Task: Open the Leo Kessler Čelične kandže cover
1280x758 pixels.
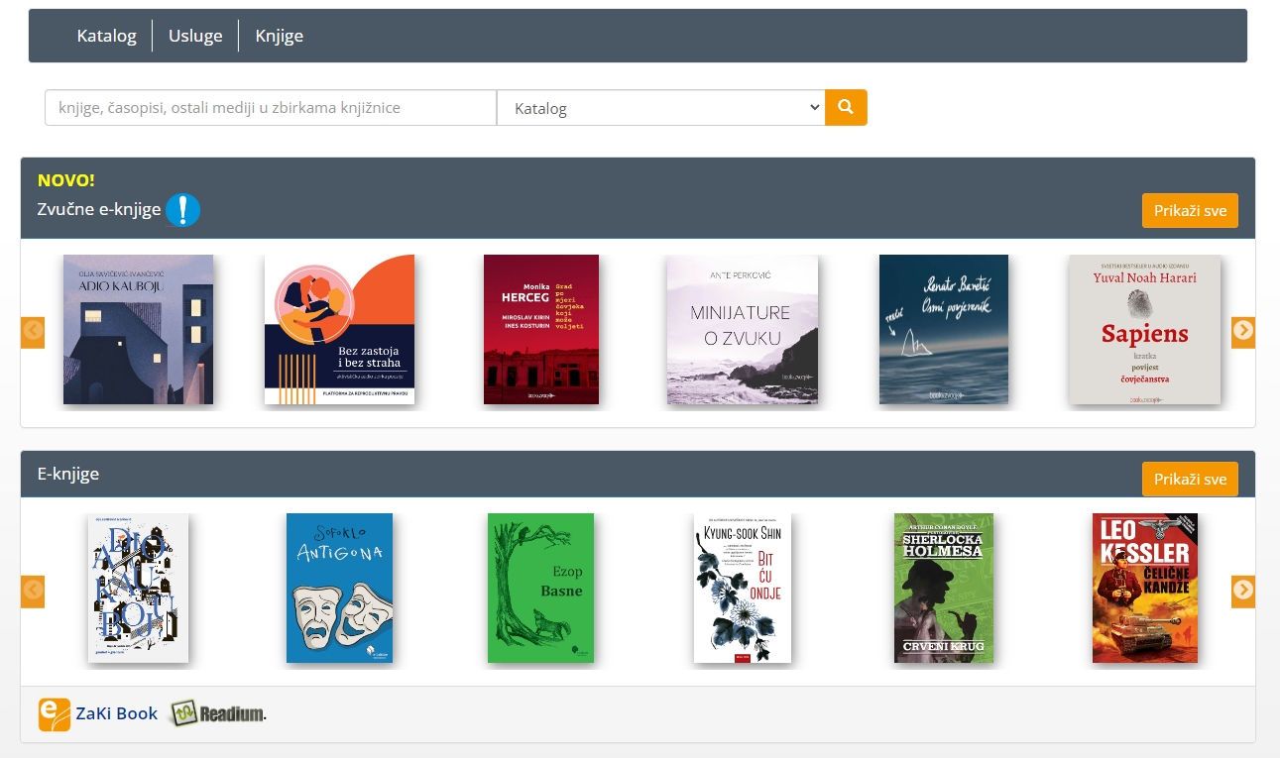Action: [x=1145, y=589]
